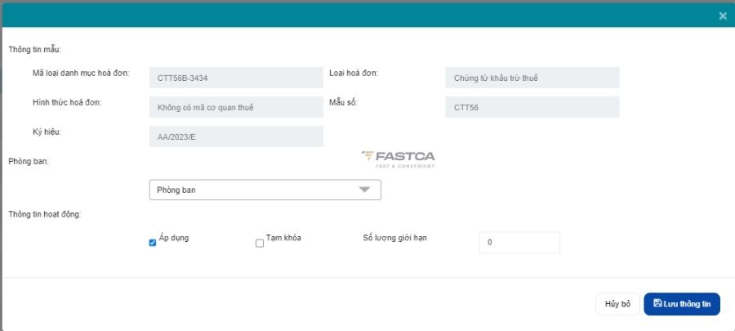Save with the Lưu thông tin button
The image size is (735, 331).
[x=682, y=304]
